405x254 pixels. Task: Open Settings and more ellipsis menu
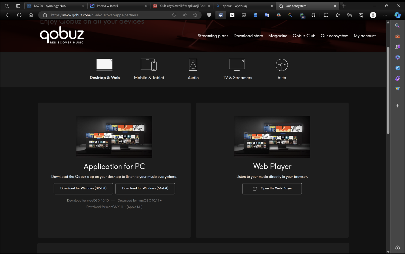pyautogui.click(x=385, y=15)
